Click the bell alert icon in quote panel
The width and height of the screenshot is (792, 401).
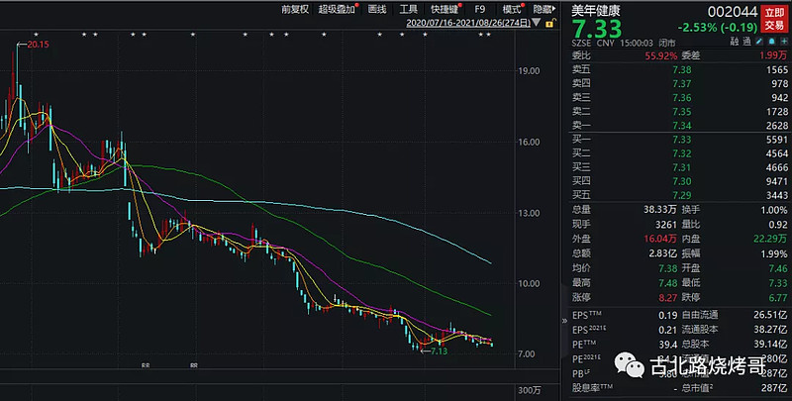click(770, 43)
